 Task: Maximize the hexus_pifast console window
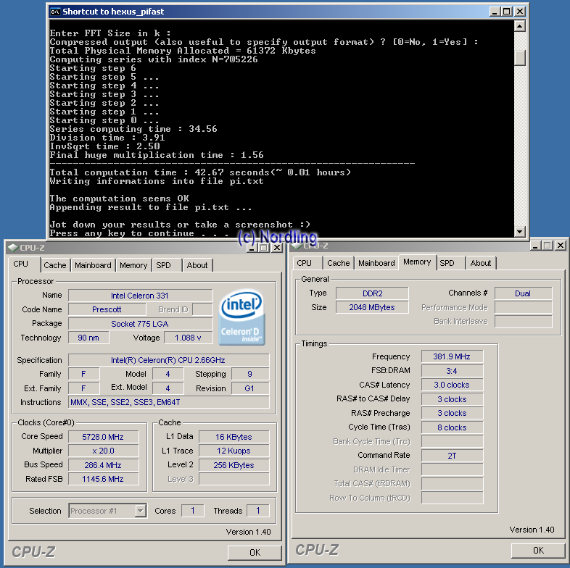click(x=506, y=12)
